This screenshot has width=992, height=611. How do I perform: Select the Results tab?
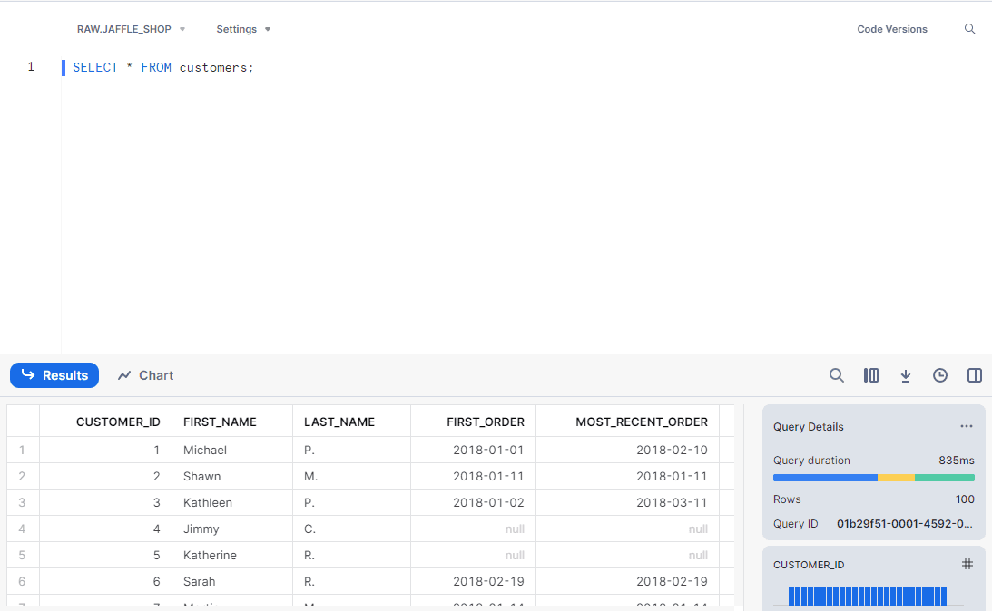[54, 375]
